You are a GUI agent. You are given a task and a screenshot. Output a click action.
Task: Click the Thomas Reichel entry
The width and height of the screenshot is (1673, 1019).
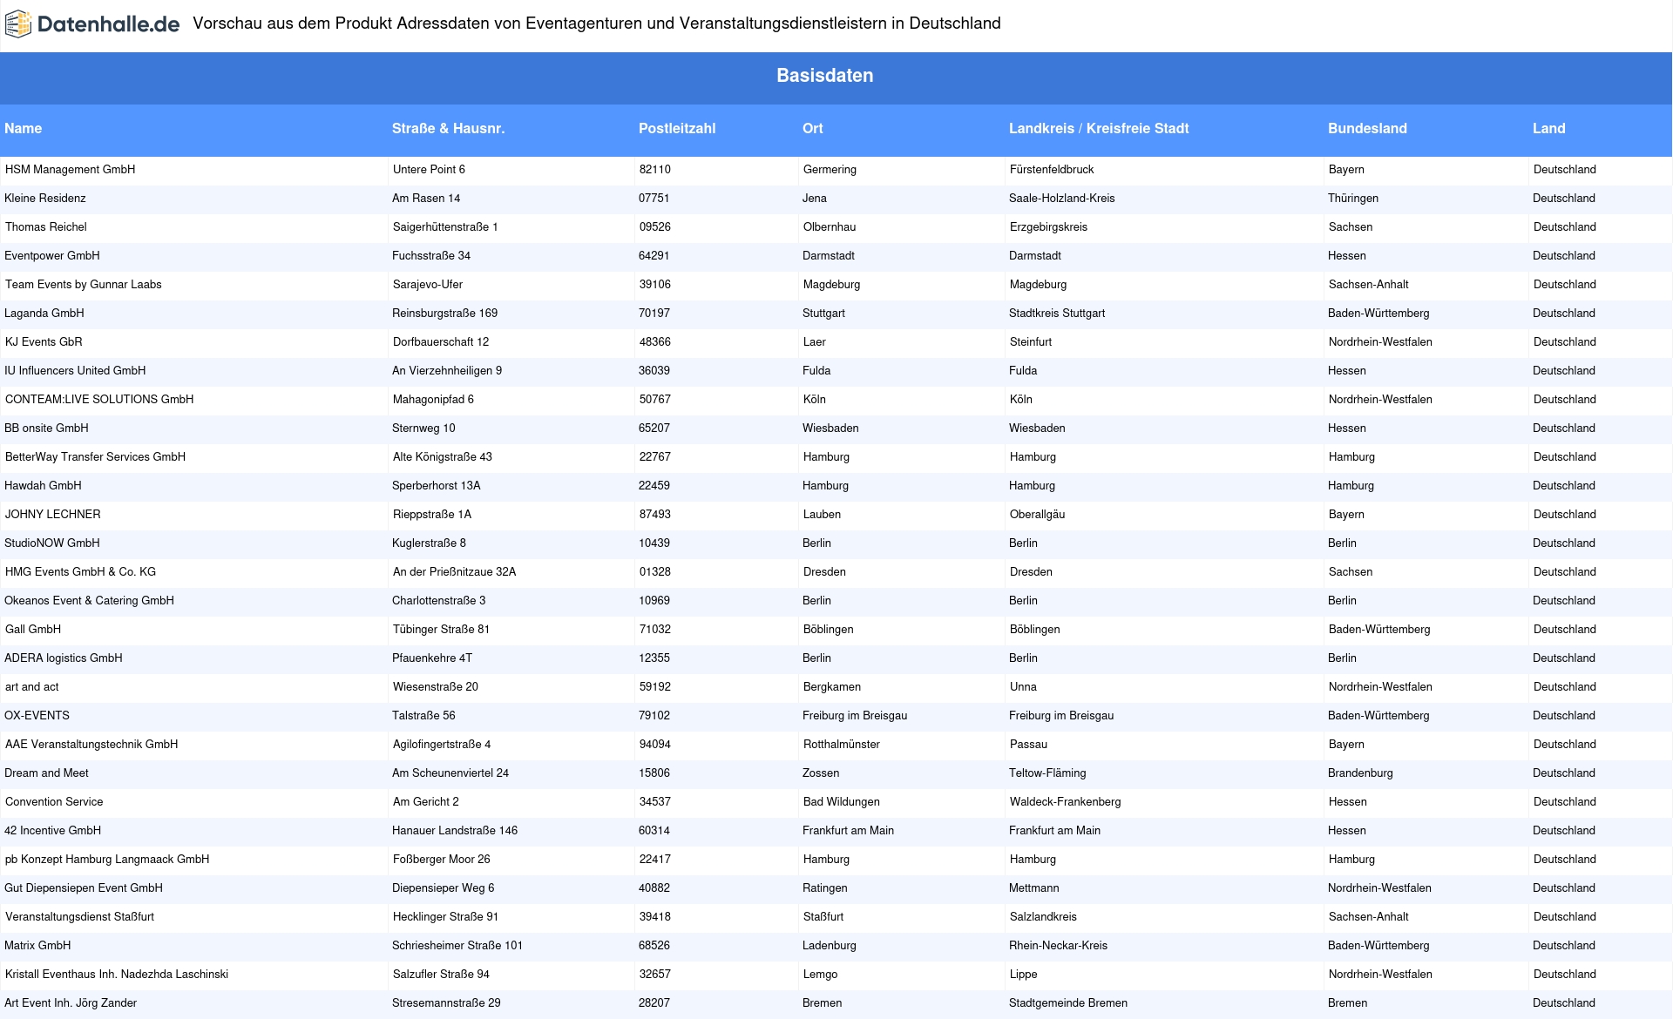(x=46, y=227)
